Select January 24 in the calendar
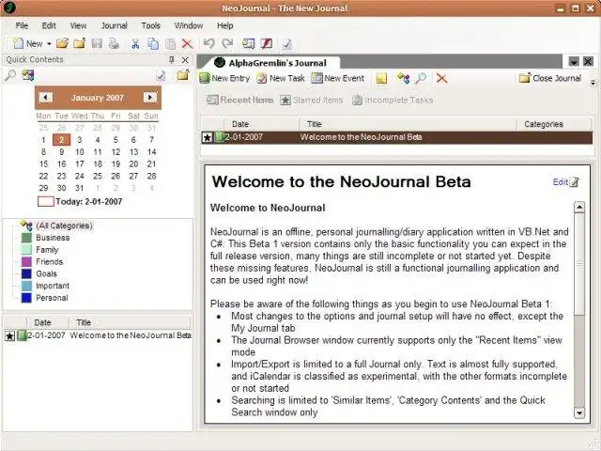The height and width of the screenshot is (451, 601). [x=79, y=176]
